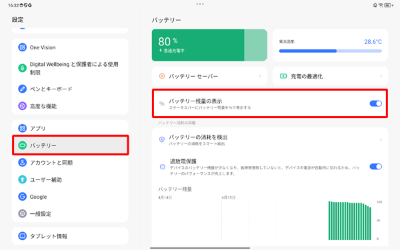Open ユーザー補助 settings

pos(70,179)
